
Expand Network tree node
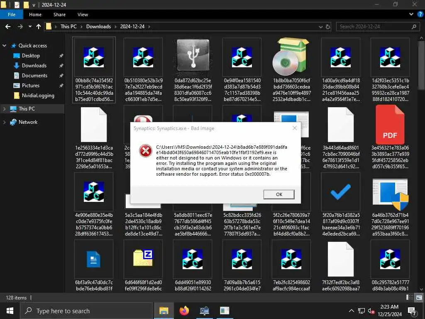pos(4,122)
